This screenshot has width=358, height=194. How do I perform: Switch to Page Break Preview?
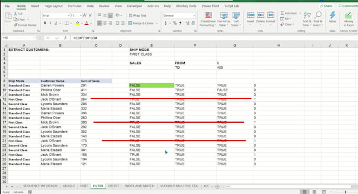tap(324, 192)
